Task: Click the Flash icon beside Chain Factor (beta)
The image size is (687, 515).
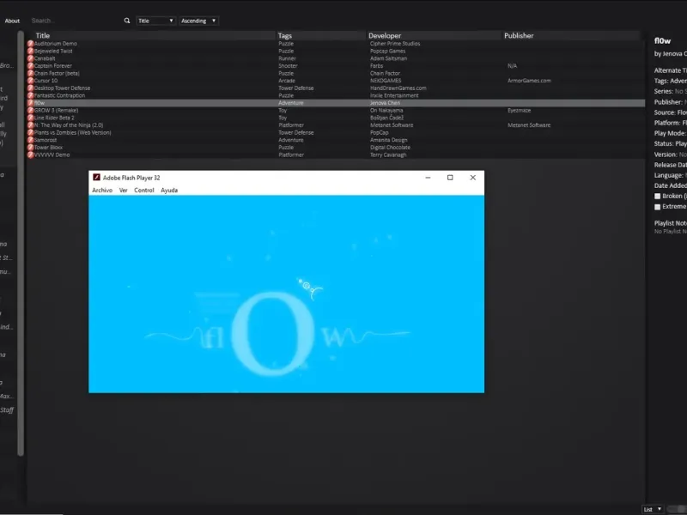Action: click(x=30, y=73)
